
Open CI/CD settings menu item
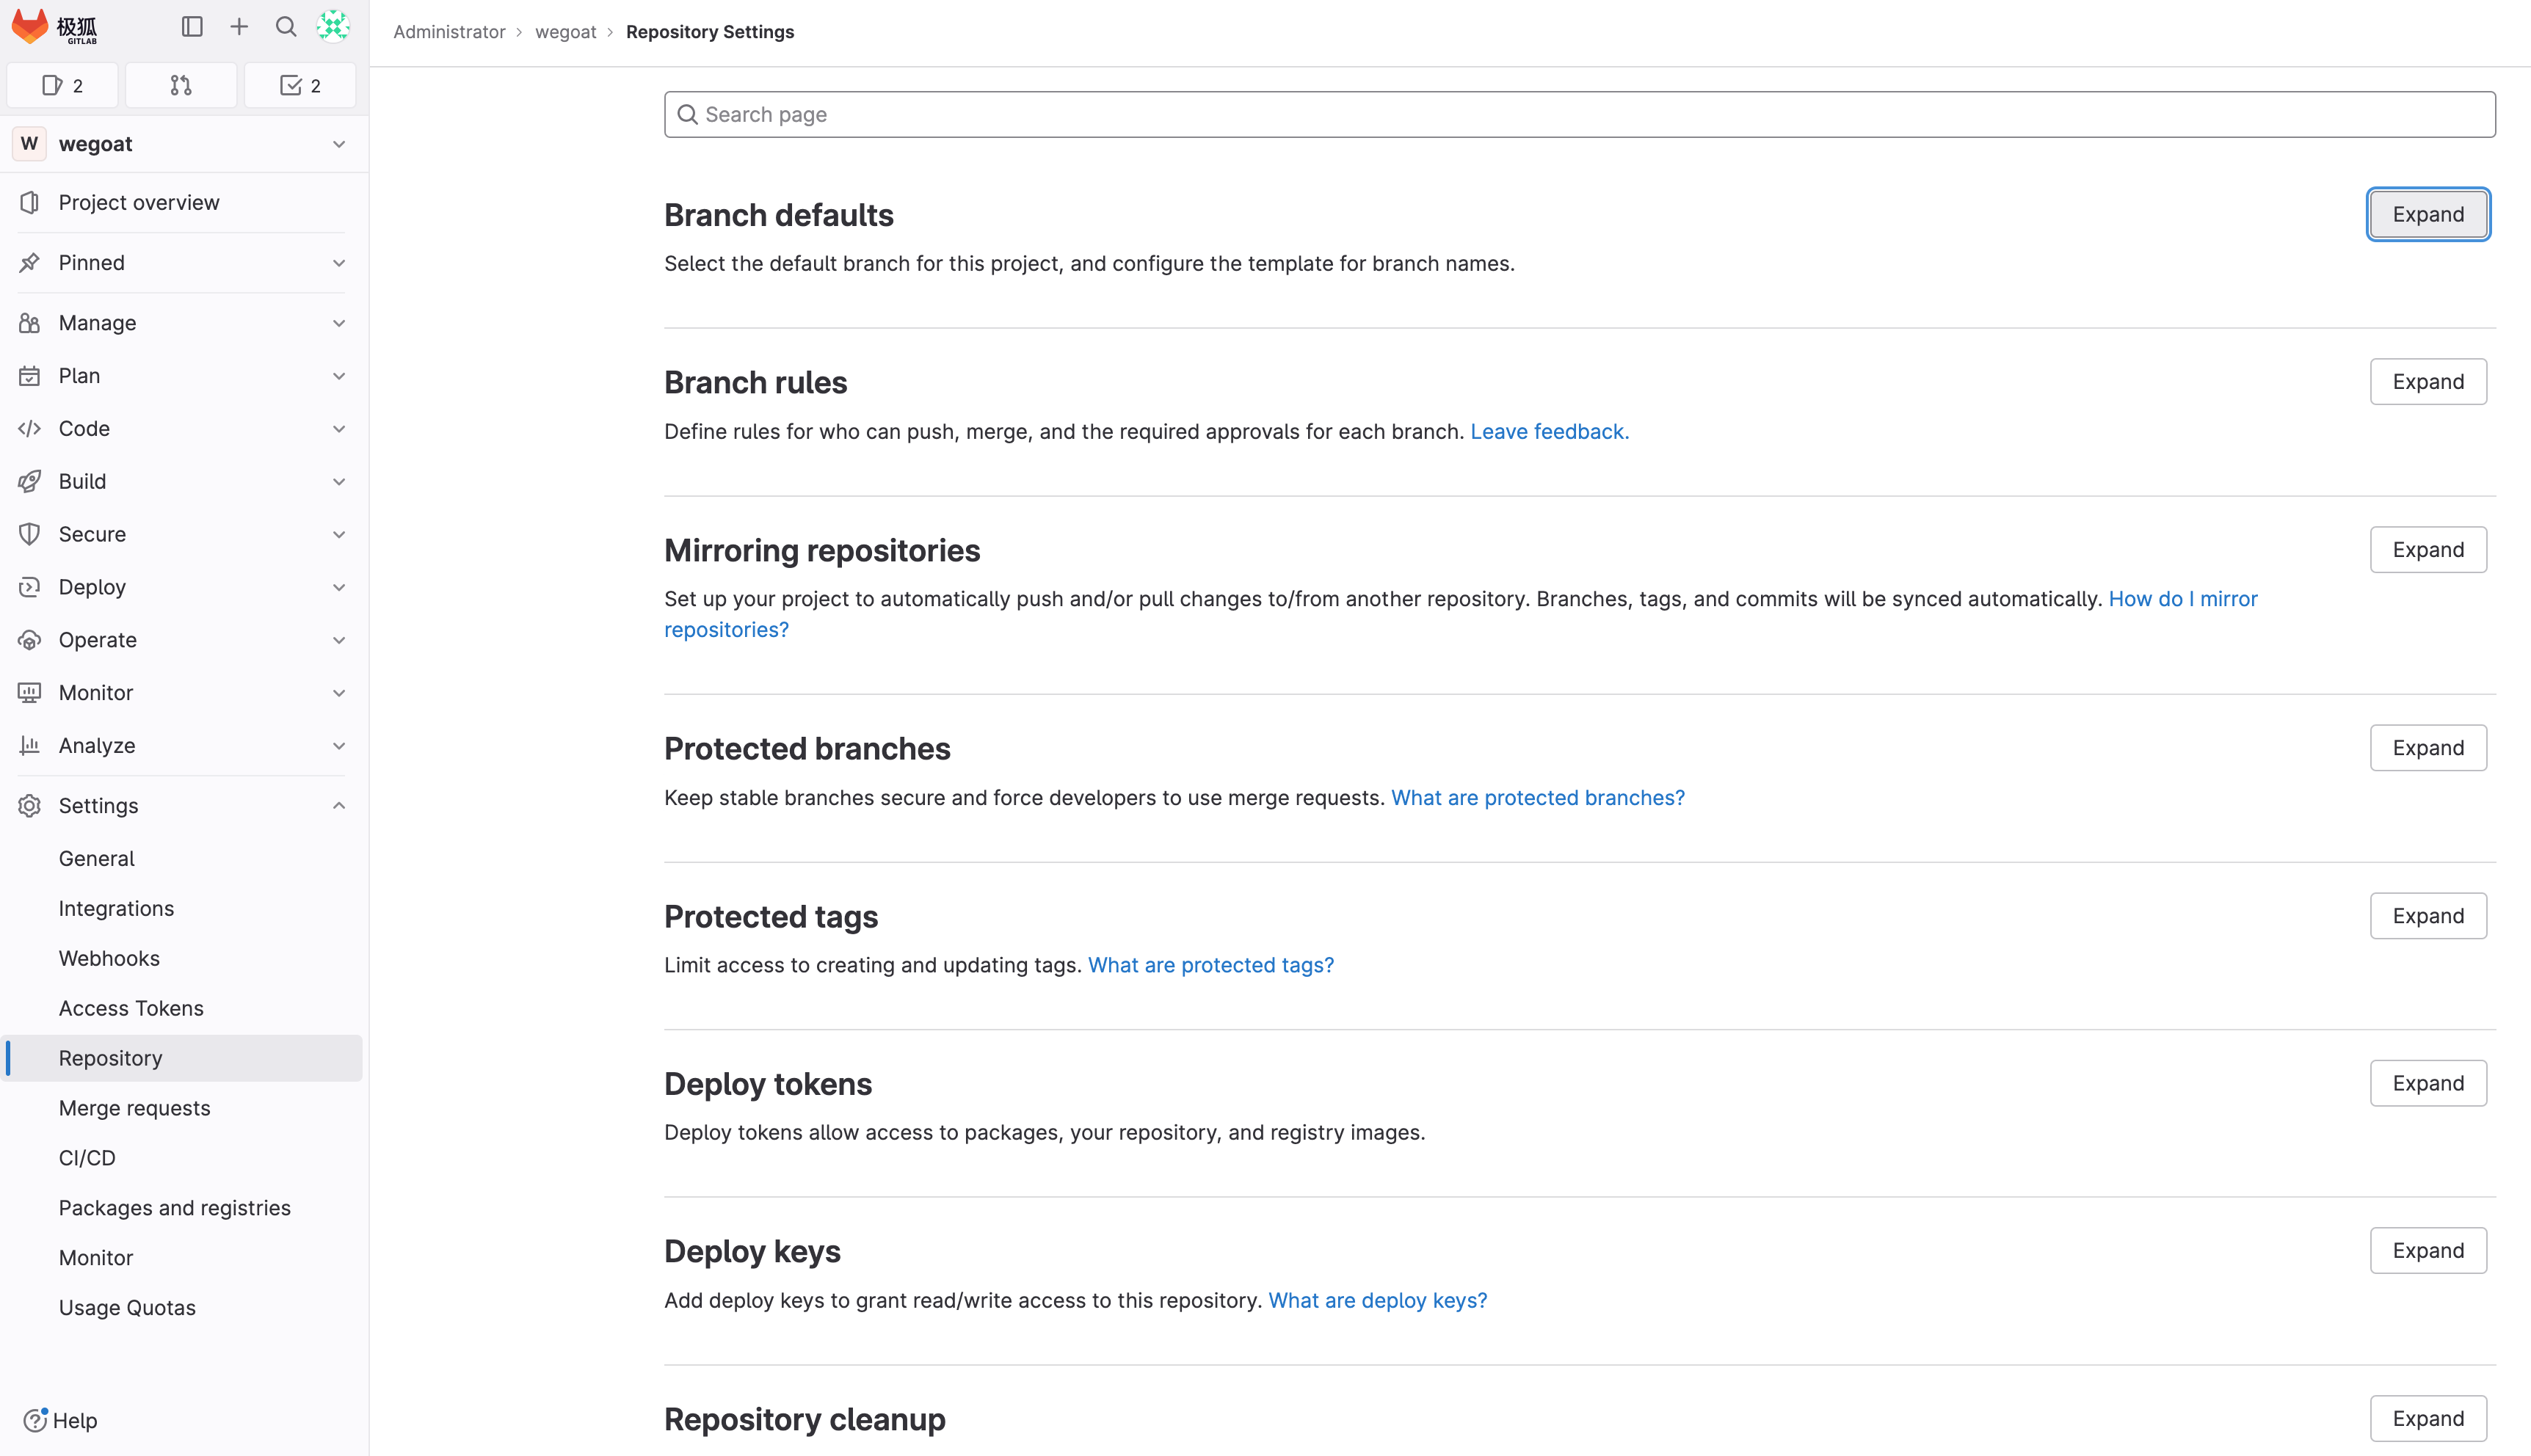point(87,1158)
